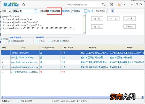The image size is (145, 104).
Task: Sort by the 序号 column header
Action: [x=6, y=48]
